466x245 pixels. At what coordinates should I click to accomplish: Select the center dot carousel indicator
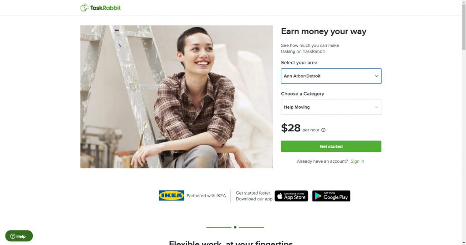click(x=235, y=227)
